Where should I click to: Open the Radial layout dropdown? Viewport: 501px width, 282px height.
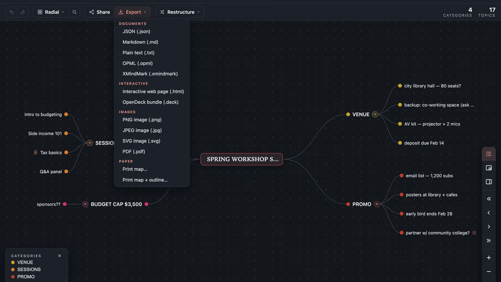click(51, 12)
